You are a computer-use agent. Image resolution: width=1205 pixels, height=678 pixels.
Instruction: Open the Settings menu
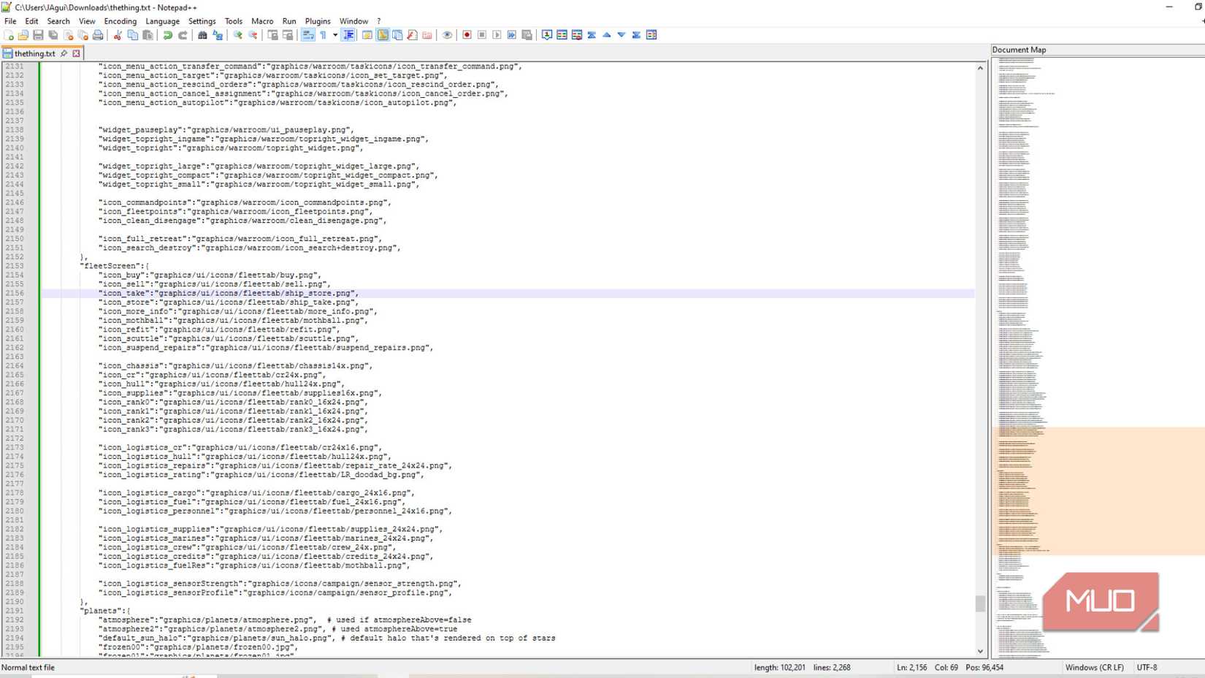[x=202, y=21]
